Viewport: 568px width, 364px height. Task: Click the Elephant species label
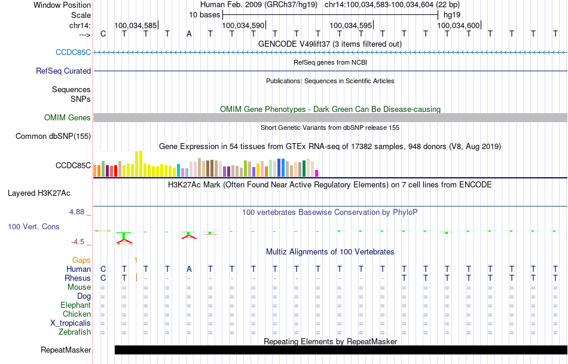click(76, 305)
